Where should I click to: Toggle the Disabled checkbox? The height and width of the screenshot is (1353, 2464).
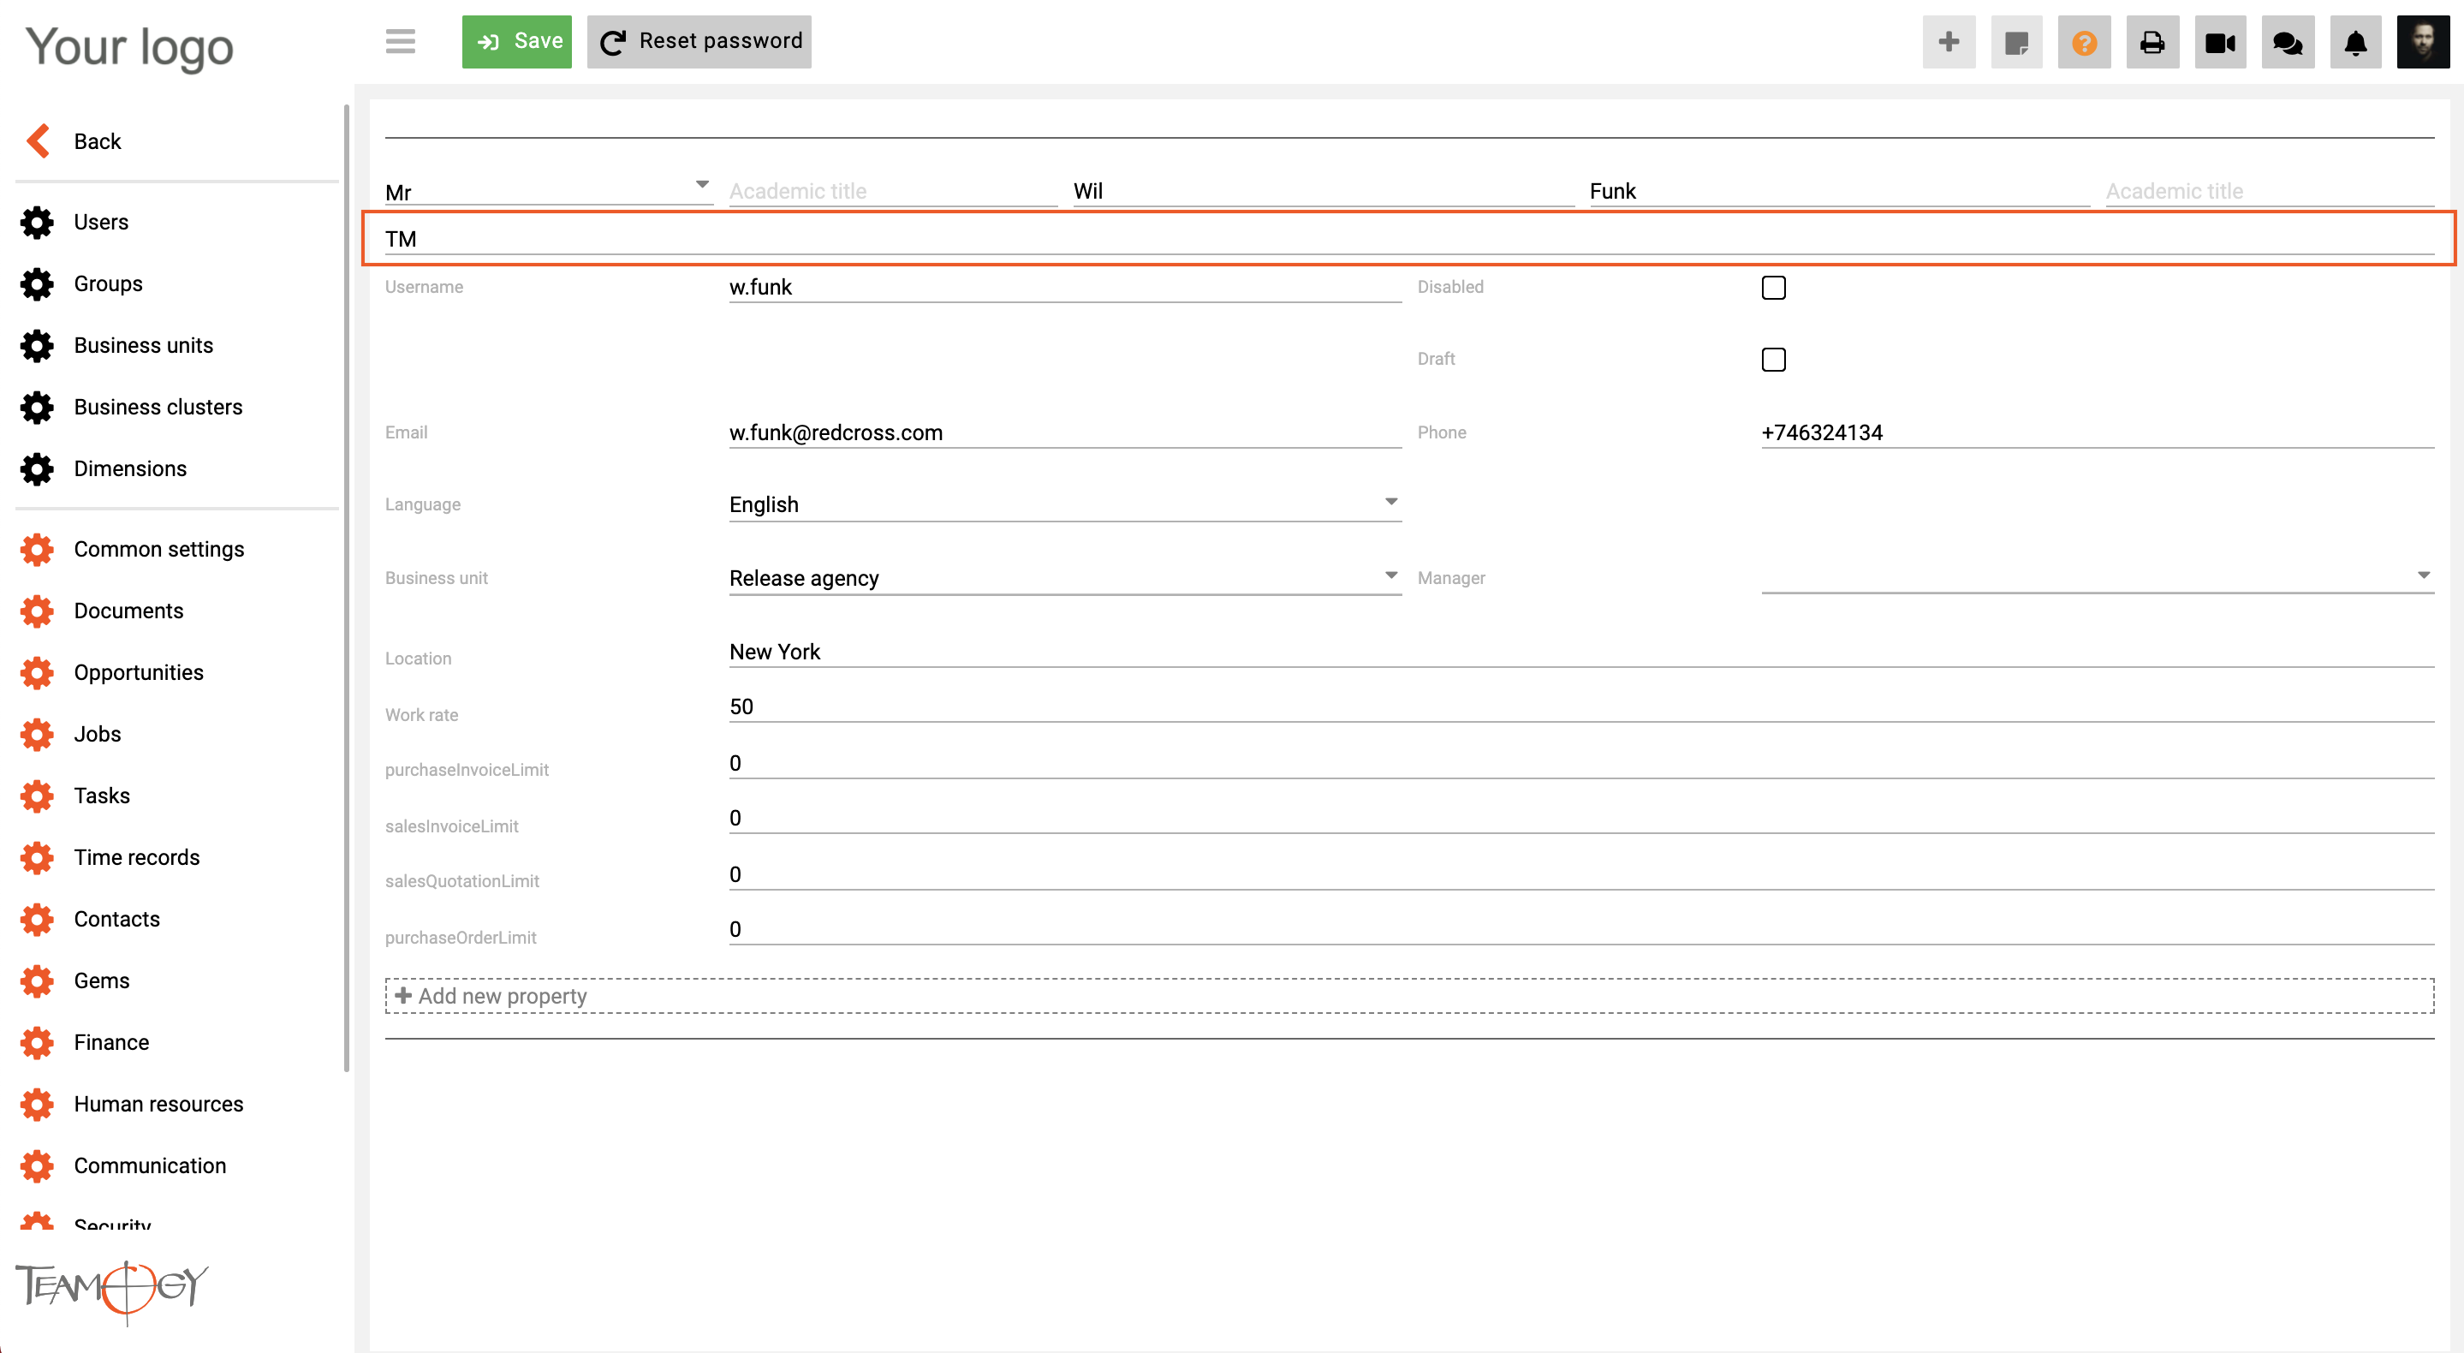click(x=1773, y=288)
